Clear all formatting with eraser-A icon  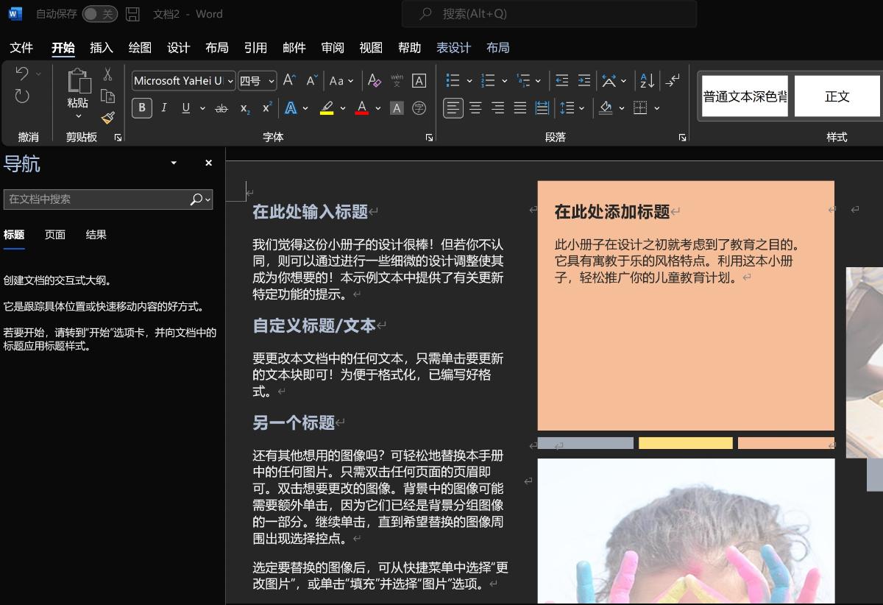[374, 80]
